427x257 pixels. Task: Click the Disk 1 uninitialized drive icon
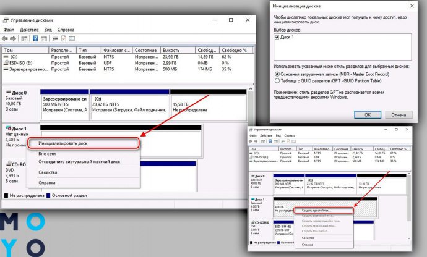tap(7, 128)
